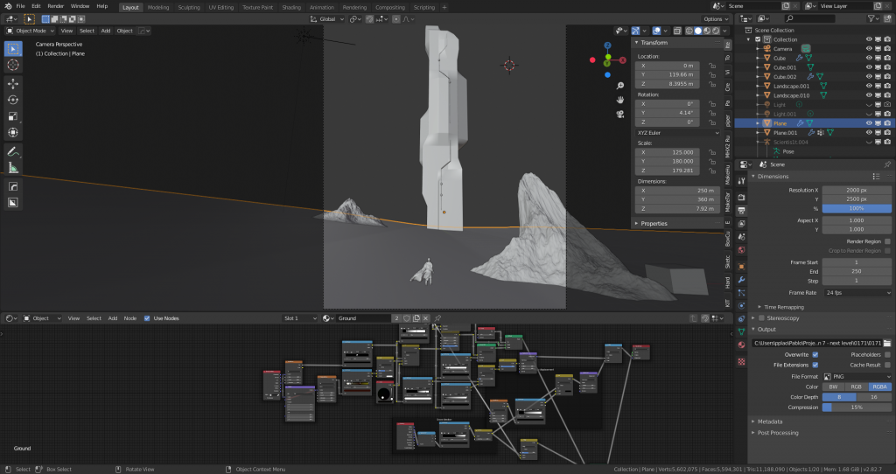Select the Cursor tool in viewport toolbar
Screen dimensions: 896x474
coord(13,65)
